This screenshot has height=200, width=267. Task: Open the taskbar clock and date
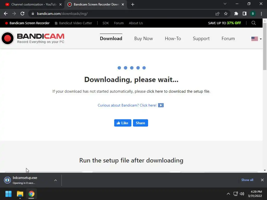pyautogui.click(x=255, y=194)
